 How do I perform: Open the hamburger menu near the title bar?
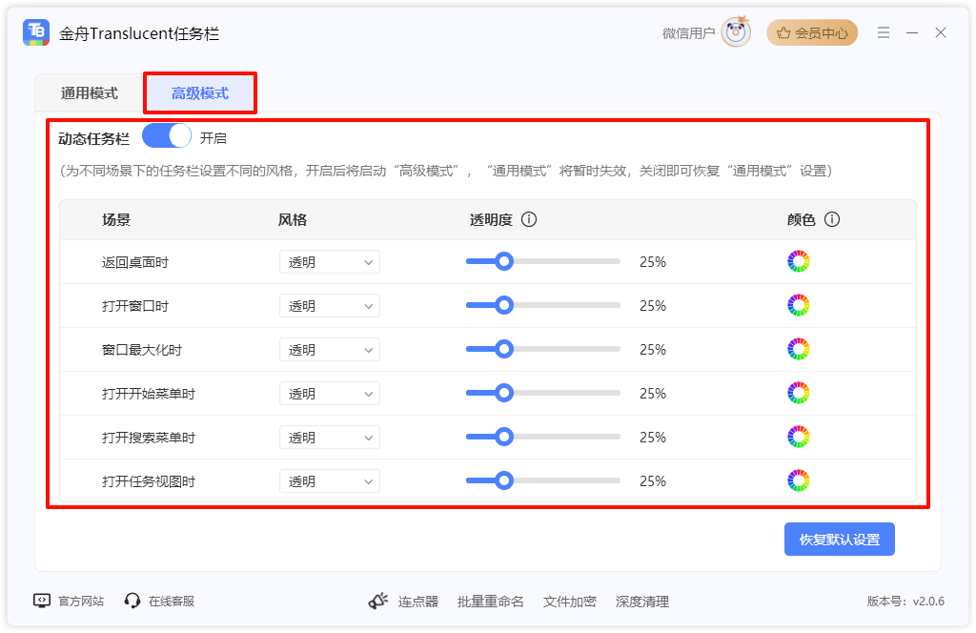click(883, 31)
